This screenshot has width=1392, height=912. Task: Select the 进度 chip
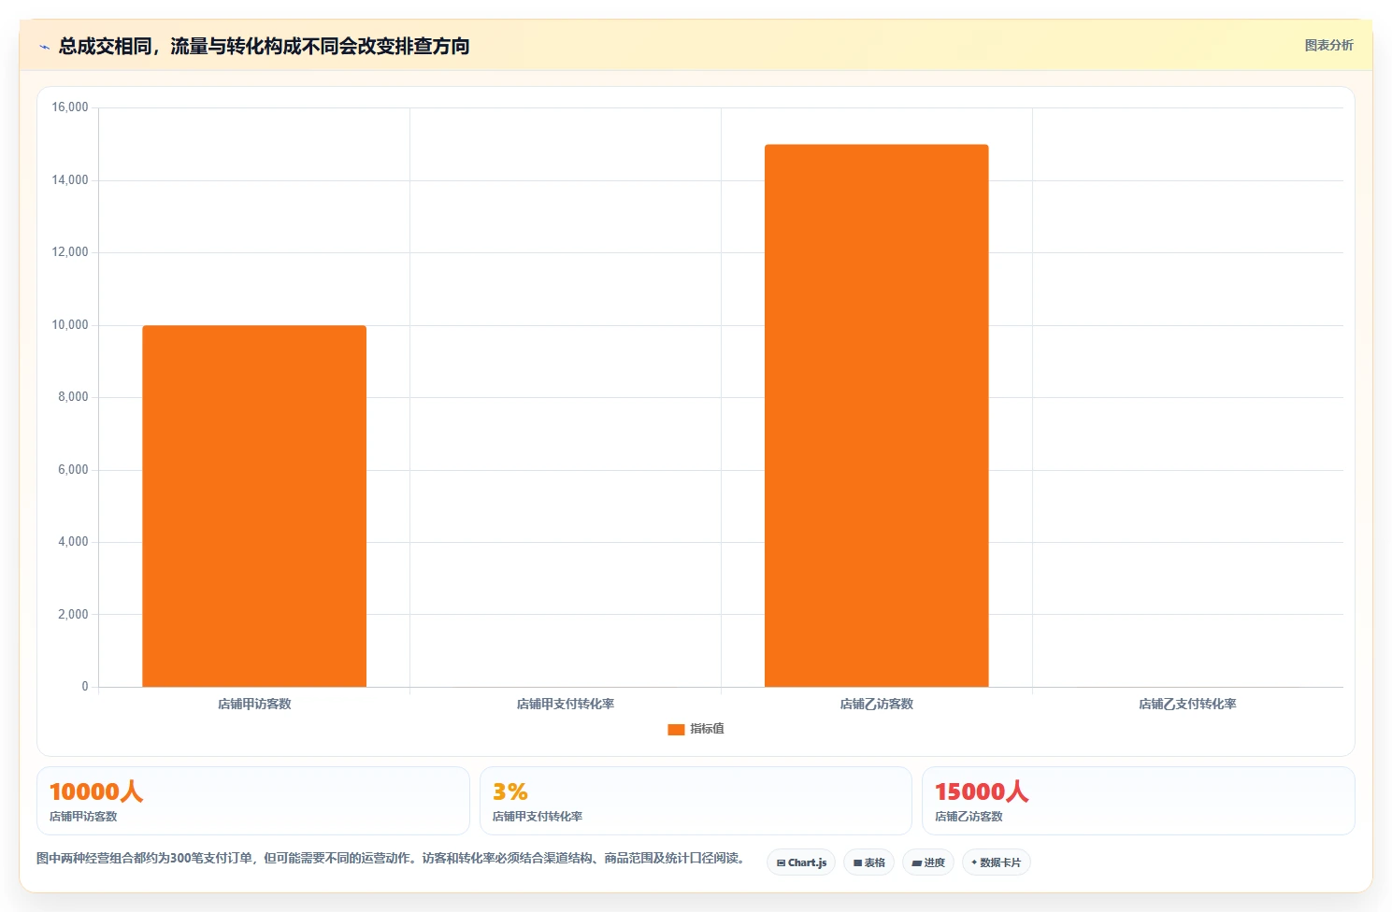(x=927, y=862)
